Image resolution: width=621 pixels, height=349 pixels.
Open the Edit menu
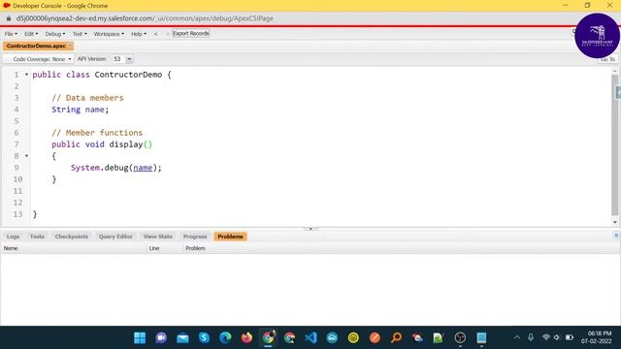[31, 34]
